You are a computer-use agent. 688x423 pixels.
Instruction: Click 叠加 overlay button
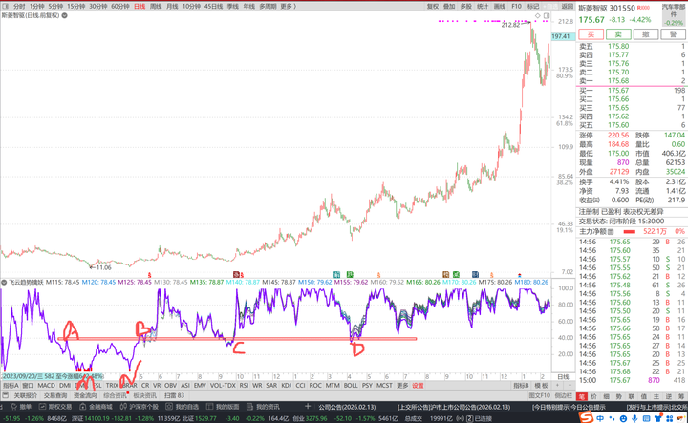(449, 6)
